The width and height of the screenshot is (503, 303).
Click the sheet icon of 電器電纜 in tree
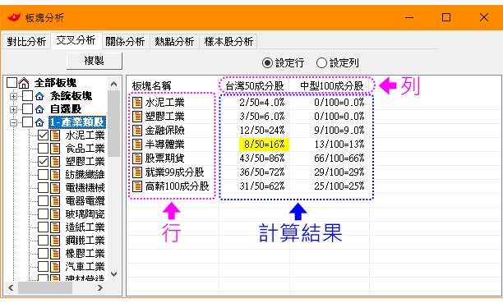tap(55, 201)
